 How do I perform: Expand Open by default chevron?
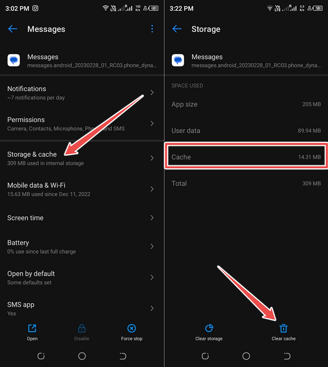click(152, 277)
